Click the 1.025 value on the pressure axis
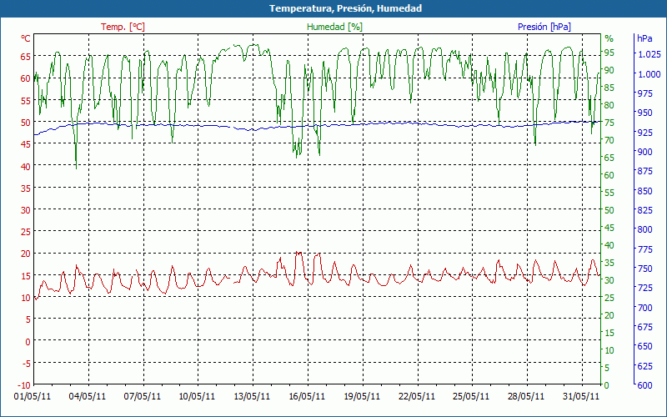667x417 pixels. (649, 54)
